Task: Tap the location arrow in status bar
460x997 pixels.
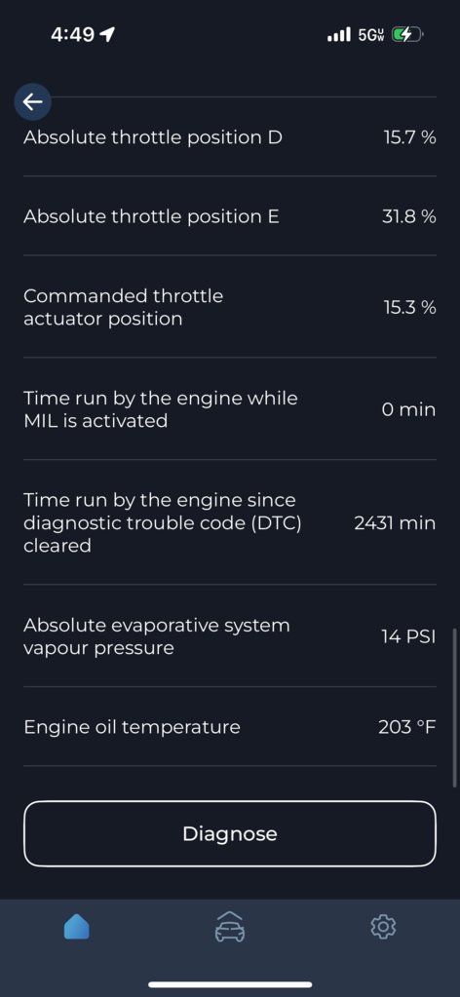Action: 107,34
